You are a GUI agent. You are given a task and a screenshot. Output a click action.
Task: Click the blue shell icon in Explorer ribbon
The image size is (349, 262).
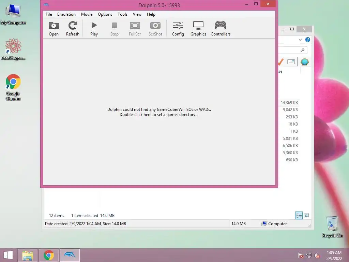point(304,62)
